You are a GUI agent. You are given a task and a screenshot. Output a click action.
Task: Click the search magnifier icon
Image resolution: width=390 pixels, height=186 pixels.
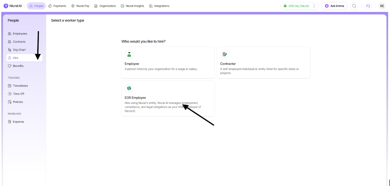click(354, 6)
